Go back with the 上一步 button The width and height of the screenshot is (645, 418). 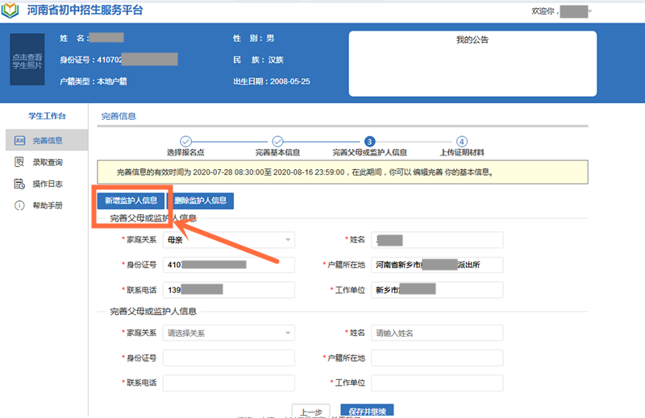coord(310,411)
